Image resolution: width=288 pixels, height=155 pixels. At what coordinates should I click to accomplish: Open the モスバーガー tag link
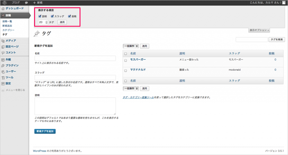tap(138, 59)
